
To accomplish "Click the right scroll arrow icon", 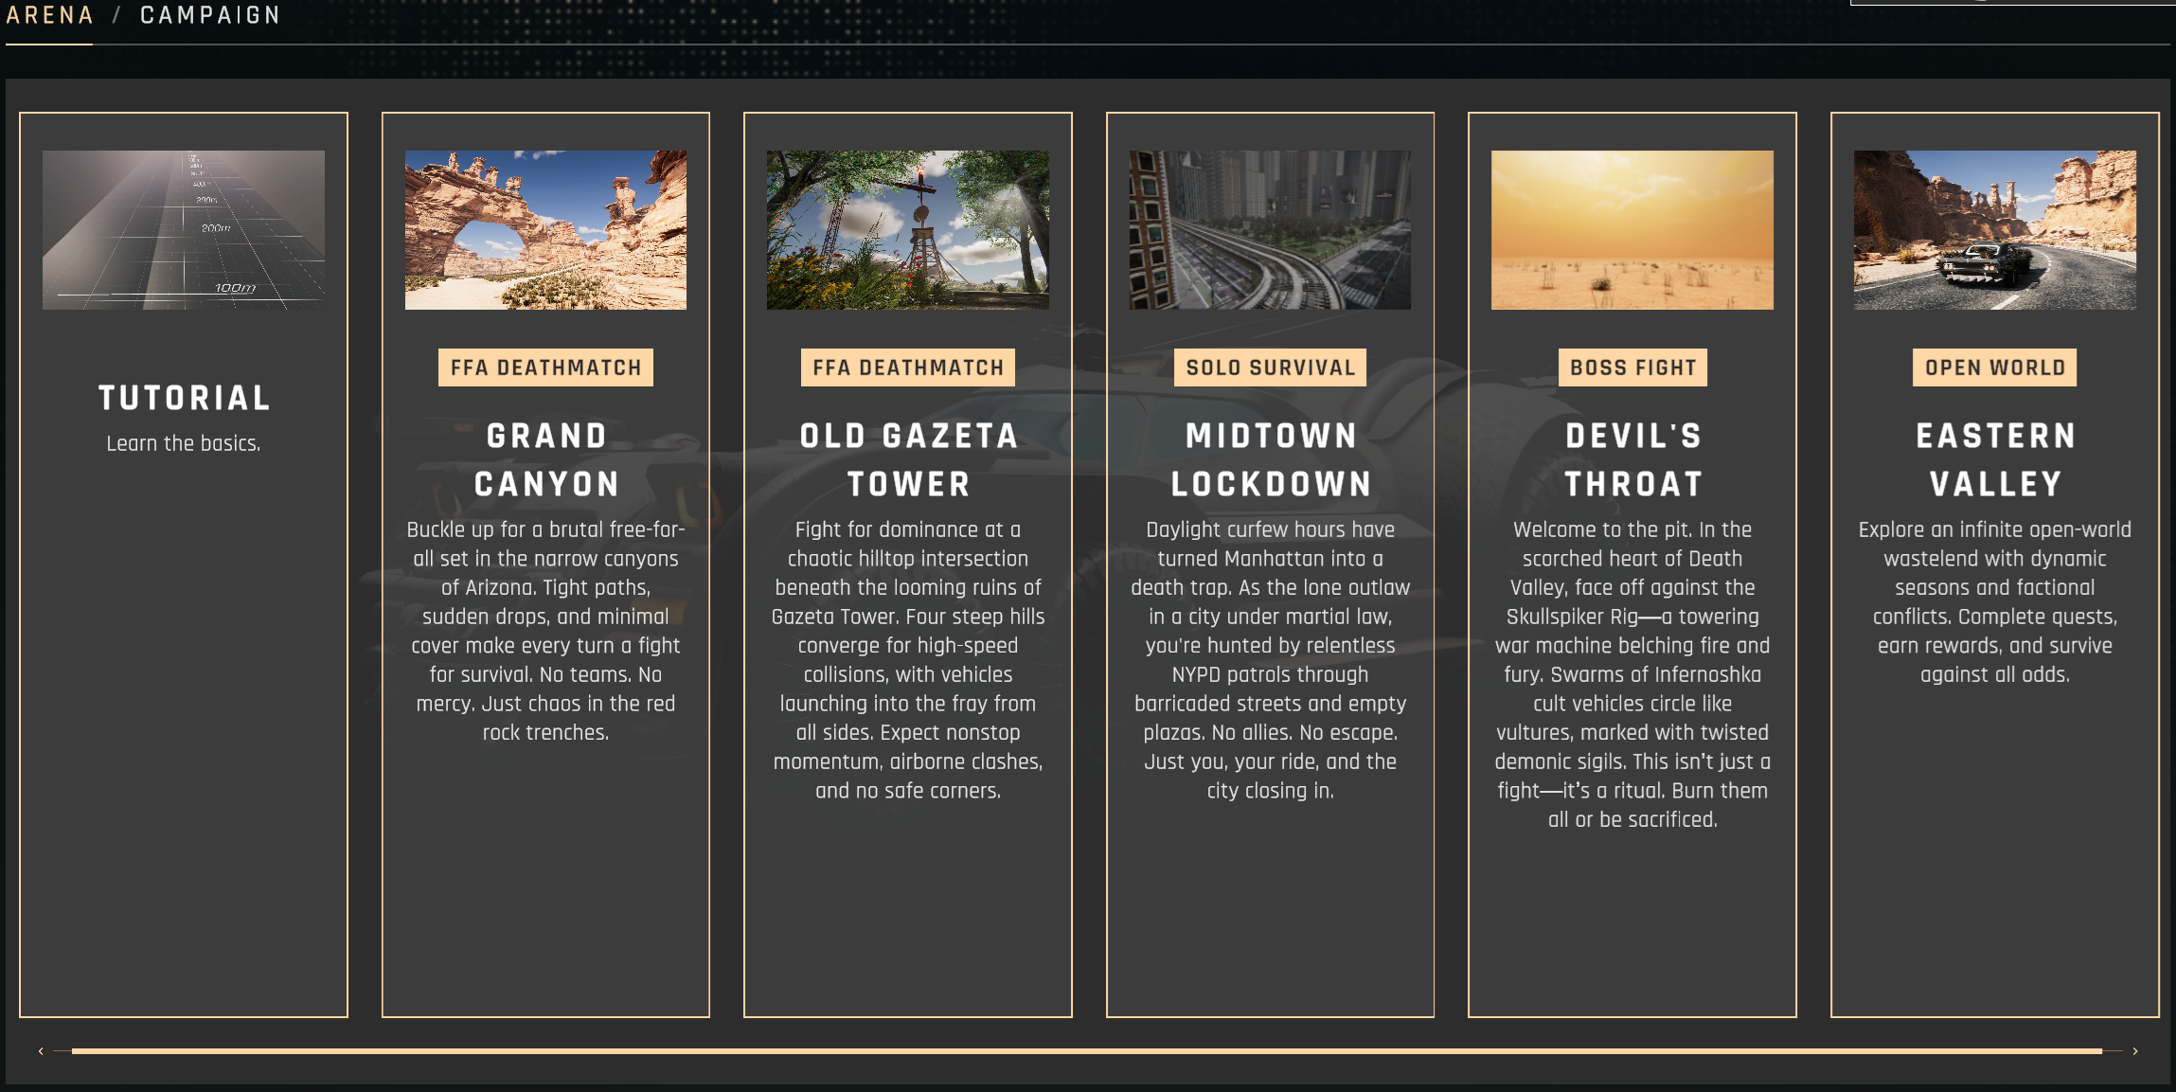I will click(x=2134, y=1051).
